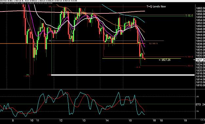The height and width of the screenshot is (124, 205).
Task: Click date label 16 on time axis
Action: (x=154, y=120)
